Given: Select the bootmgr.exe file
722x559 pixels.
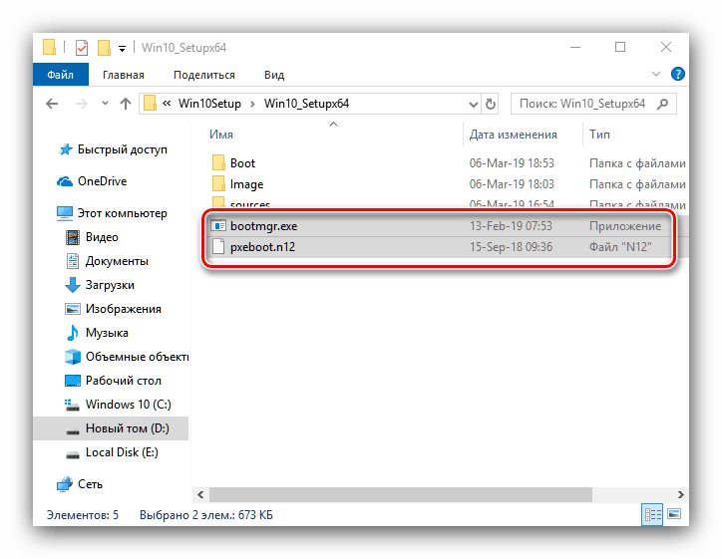Looking at the screenshot, I should click(x=264, y=226).
